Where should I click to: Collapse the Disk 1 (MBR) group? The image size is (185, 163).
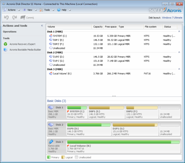point(179,31)
